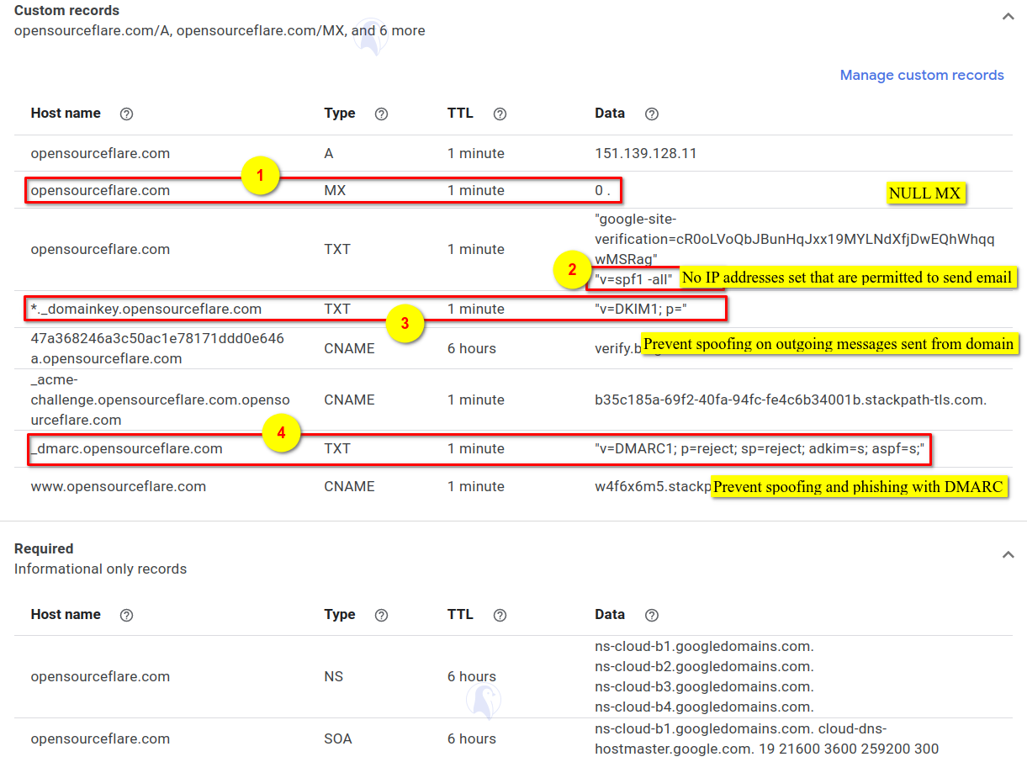Click yellow marker number 2

point(572,271)
